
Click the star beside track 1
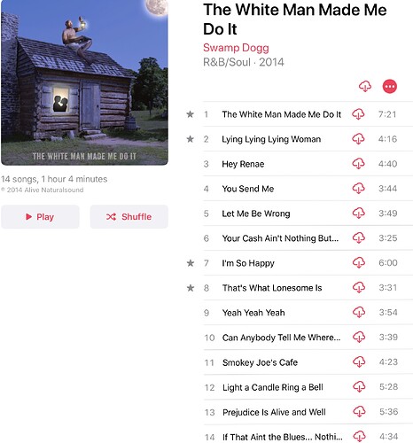click(191, 114)
